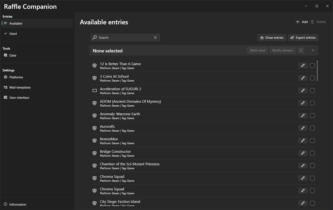Tick the checkbox for Chamber of the Sci-Mutant Priestess

tap(312, 166)
